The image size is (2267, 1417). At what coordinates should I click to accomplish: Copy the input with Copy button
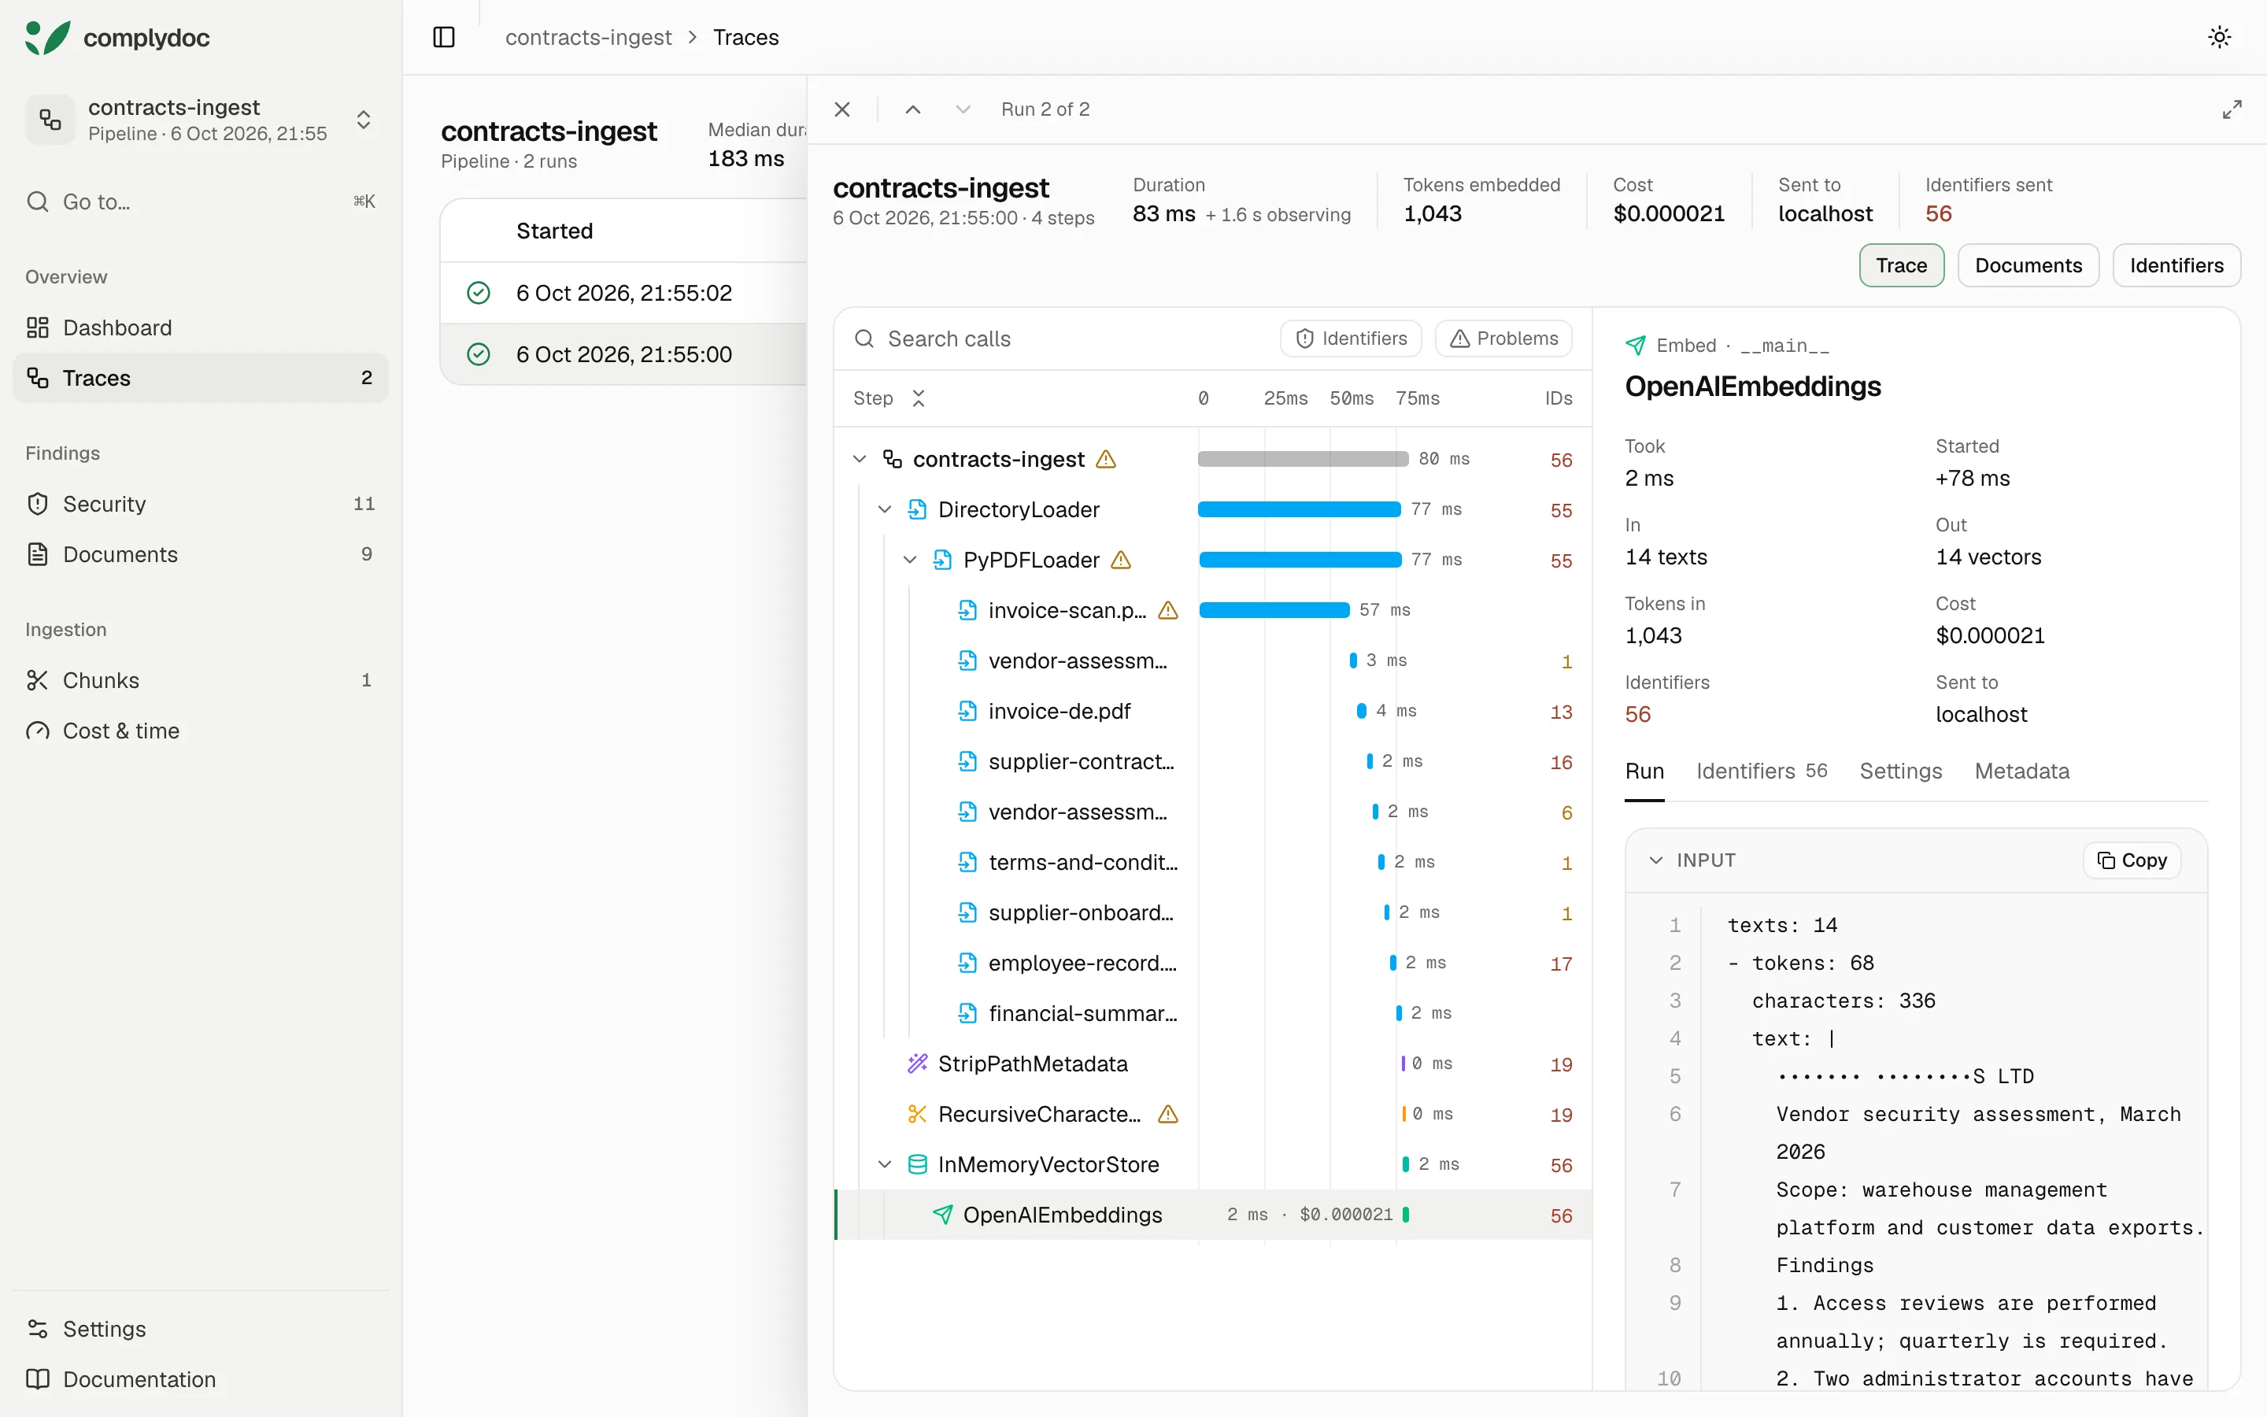(x=2132, y=860)
